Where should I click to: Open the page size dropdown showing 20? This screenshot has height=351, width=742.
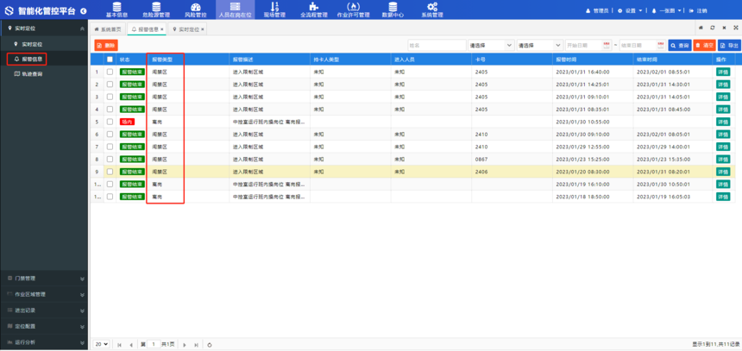pyautogui.click(x=101, y=344)
